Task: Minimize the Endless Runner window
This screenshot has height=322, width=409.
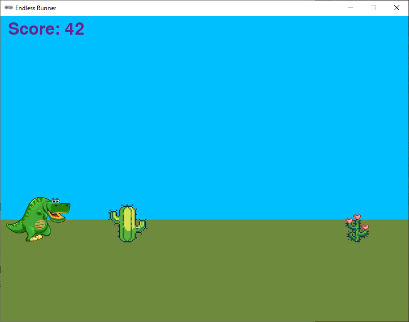Action: 350,8
